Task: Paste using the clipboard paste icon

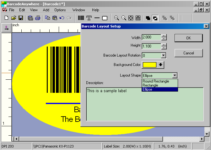Action: [x=55, y=18]
